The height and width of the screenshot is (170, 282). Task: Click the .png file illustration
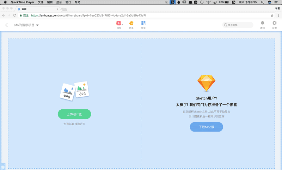coord(67,92)
